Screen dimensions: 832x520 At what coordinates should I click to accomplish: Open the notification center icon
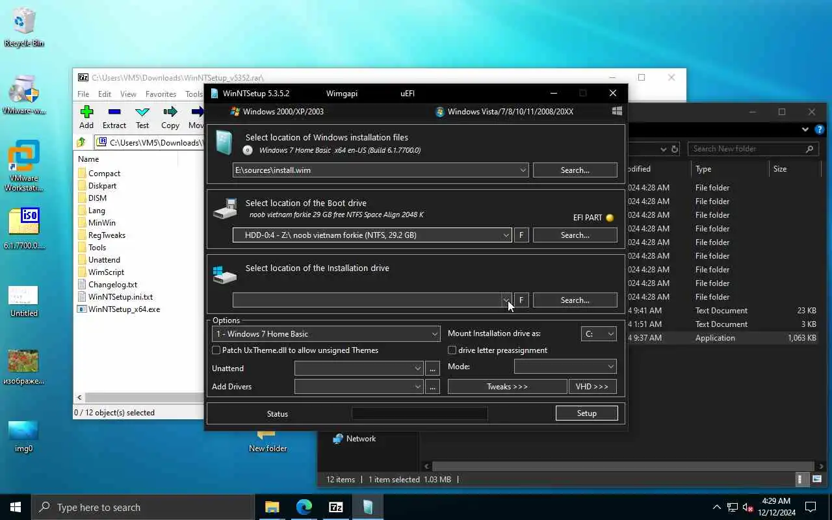click(811, 507)
